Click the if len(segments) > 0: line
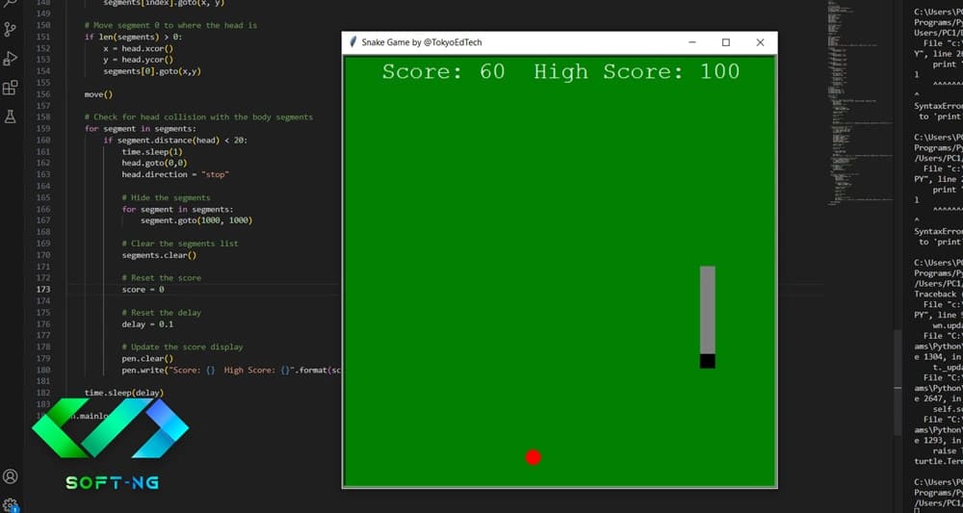The image size is (963, 513). [133, 37]
